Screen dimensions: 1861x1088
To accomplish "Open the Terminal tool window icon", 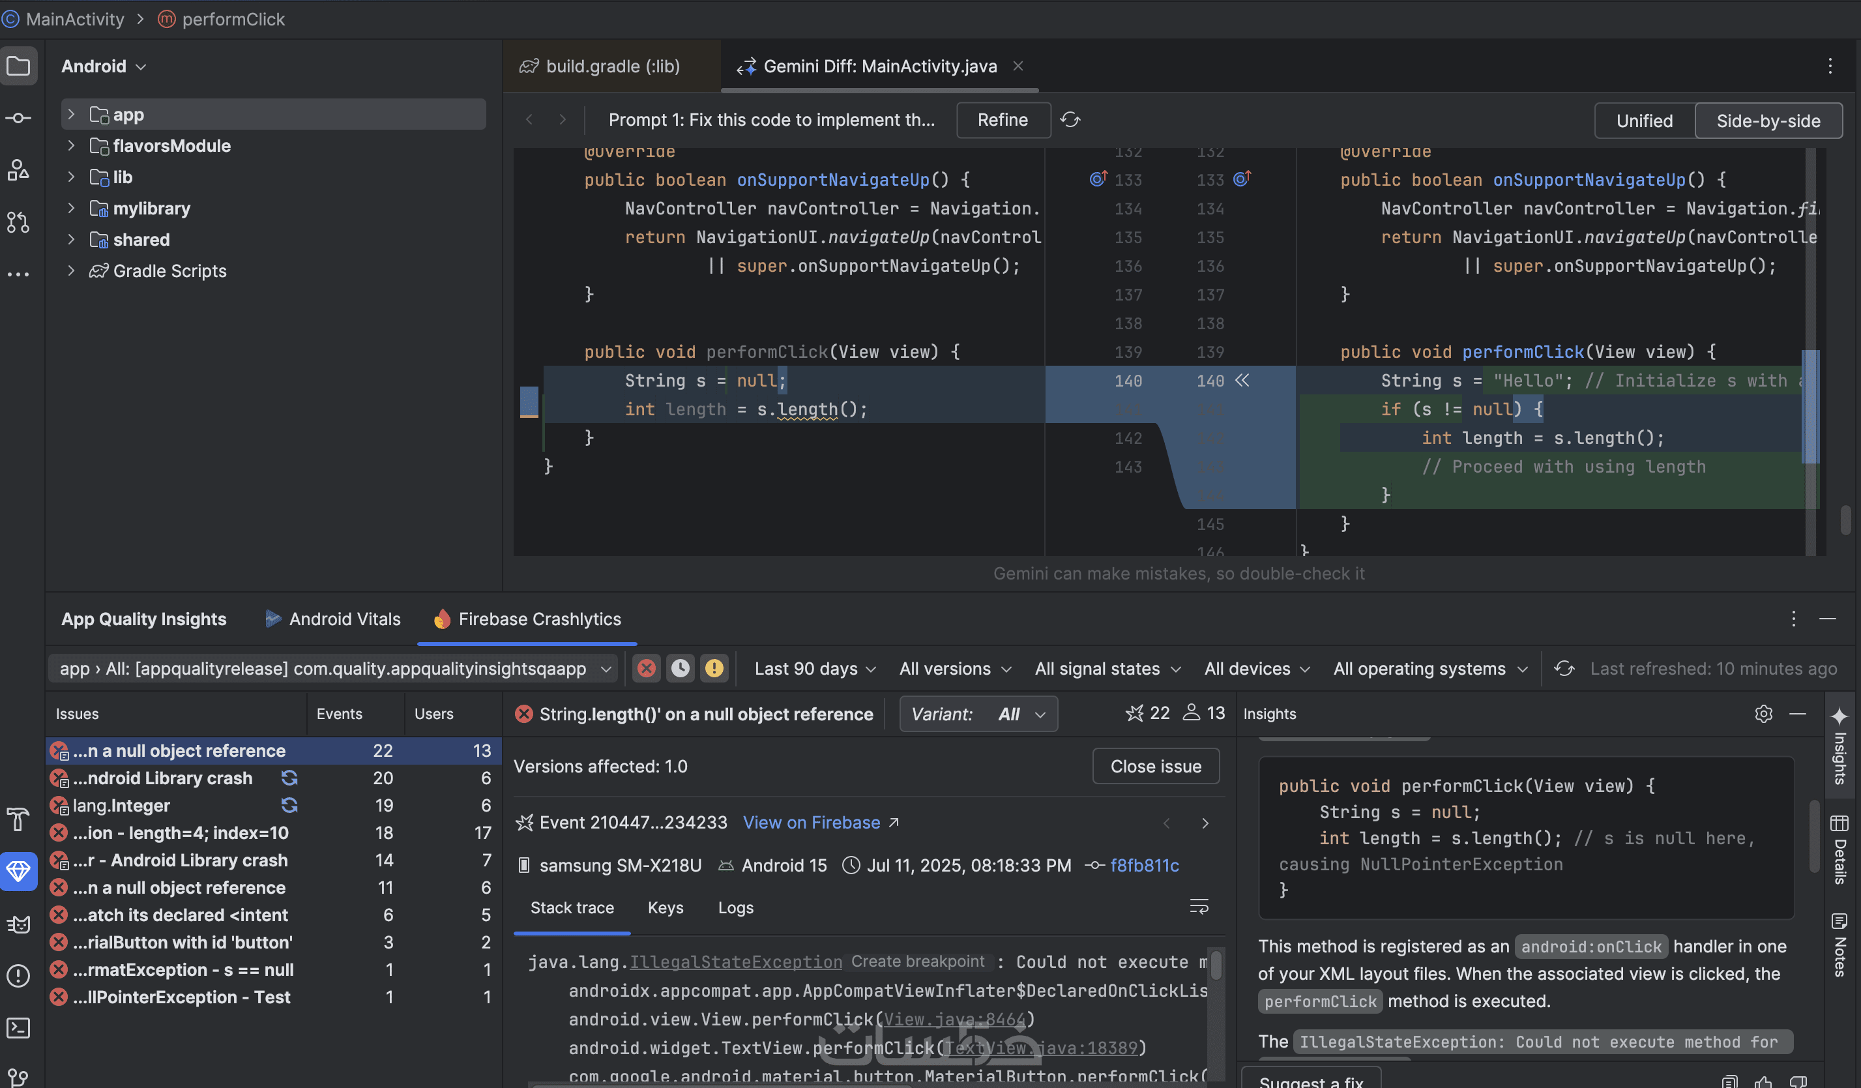I will coord(18,1027).
